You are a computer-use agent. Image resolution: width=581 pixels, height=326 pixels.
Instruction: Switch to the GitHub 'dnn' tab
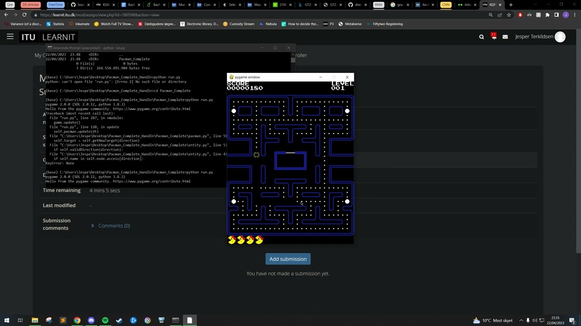(x=357, y=5)
